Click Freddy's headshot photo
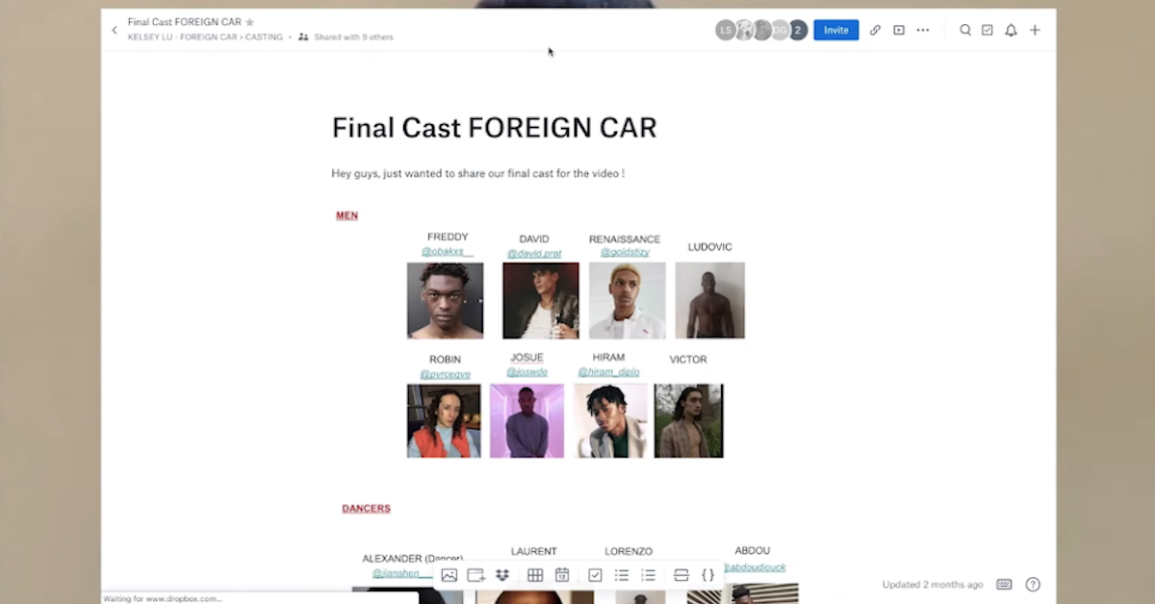The image size is (1155, 604). pos(445,301)
